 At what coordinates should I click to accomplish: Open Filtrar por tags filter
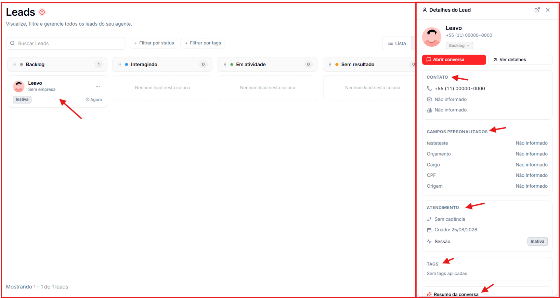click(203, 43)
